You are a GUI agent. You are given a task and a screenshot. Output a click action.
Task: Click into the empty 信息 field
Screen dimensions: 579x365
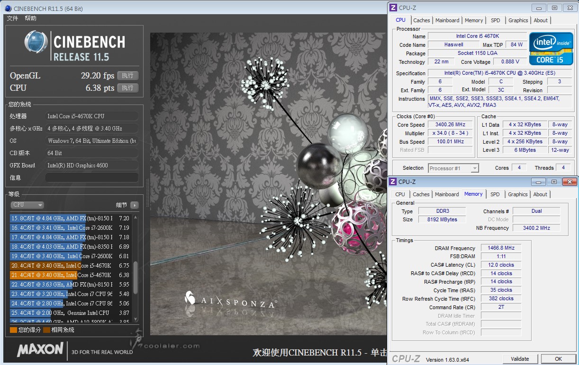(x=92, y=178)
